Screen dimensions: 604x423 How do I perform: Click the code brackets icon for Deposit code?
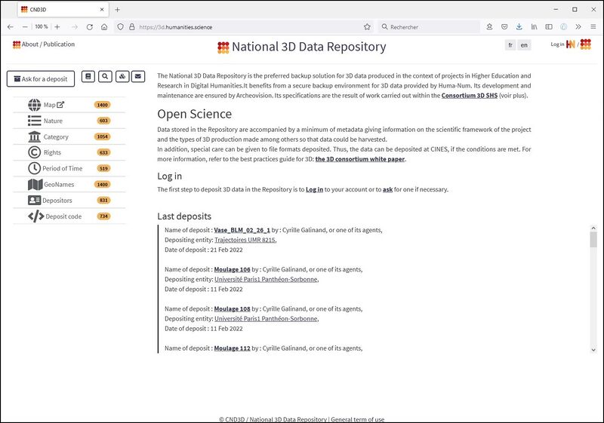(35, 216)
